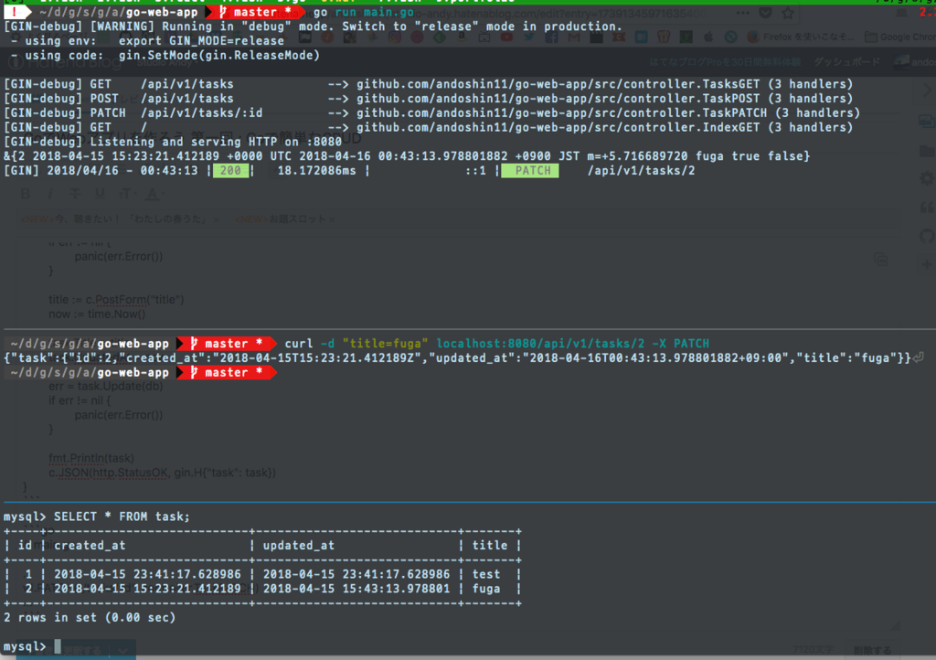The width and height of the screenshot is (936, 660).
Task: Click the 'id' column header
Action: click(25, 546)
